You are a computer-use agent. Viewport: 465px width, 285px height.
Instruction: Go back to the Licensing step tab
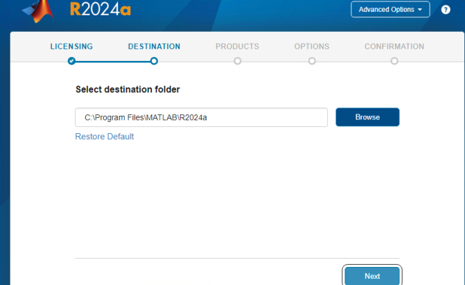[x=71, y=46]
